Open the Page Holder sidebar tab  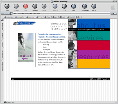3,66
